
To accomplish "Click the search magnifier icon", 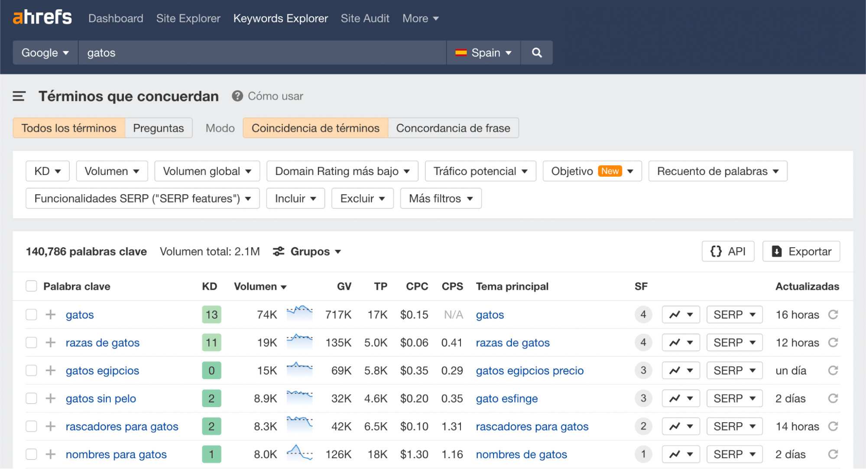I will [x=536, y=52].
